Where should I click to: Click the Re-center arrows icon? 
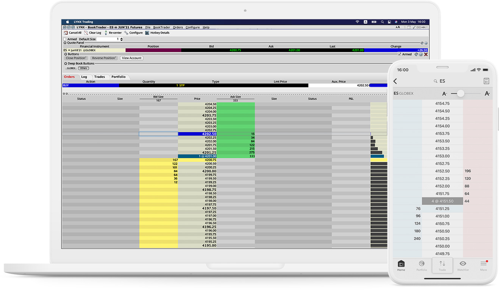pos(106,33)
